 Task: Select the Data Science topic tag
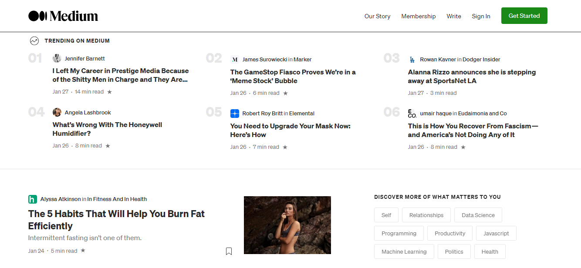pos(478,215)
